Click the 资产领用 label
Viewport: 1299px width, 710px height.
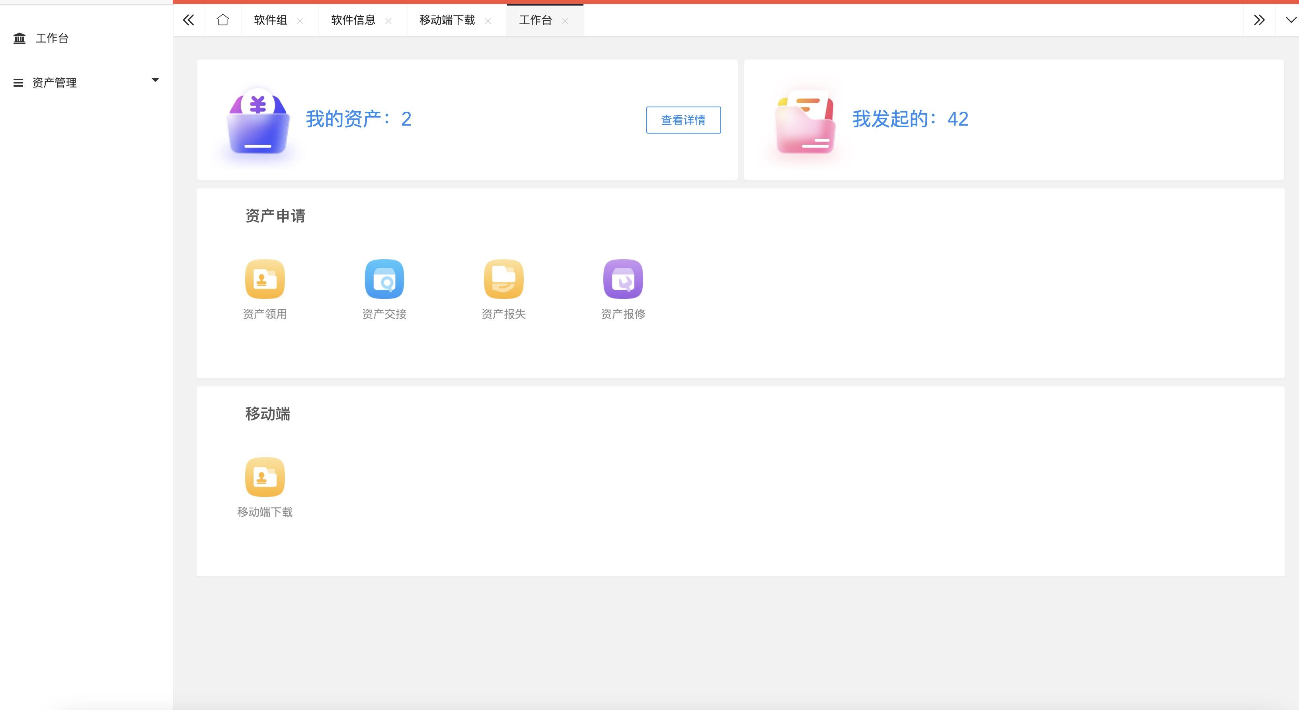pyautogui.click(x=265, y=314)
